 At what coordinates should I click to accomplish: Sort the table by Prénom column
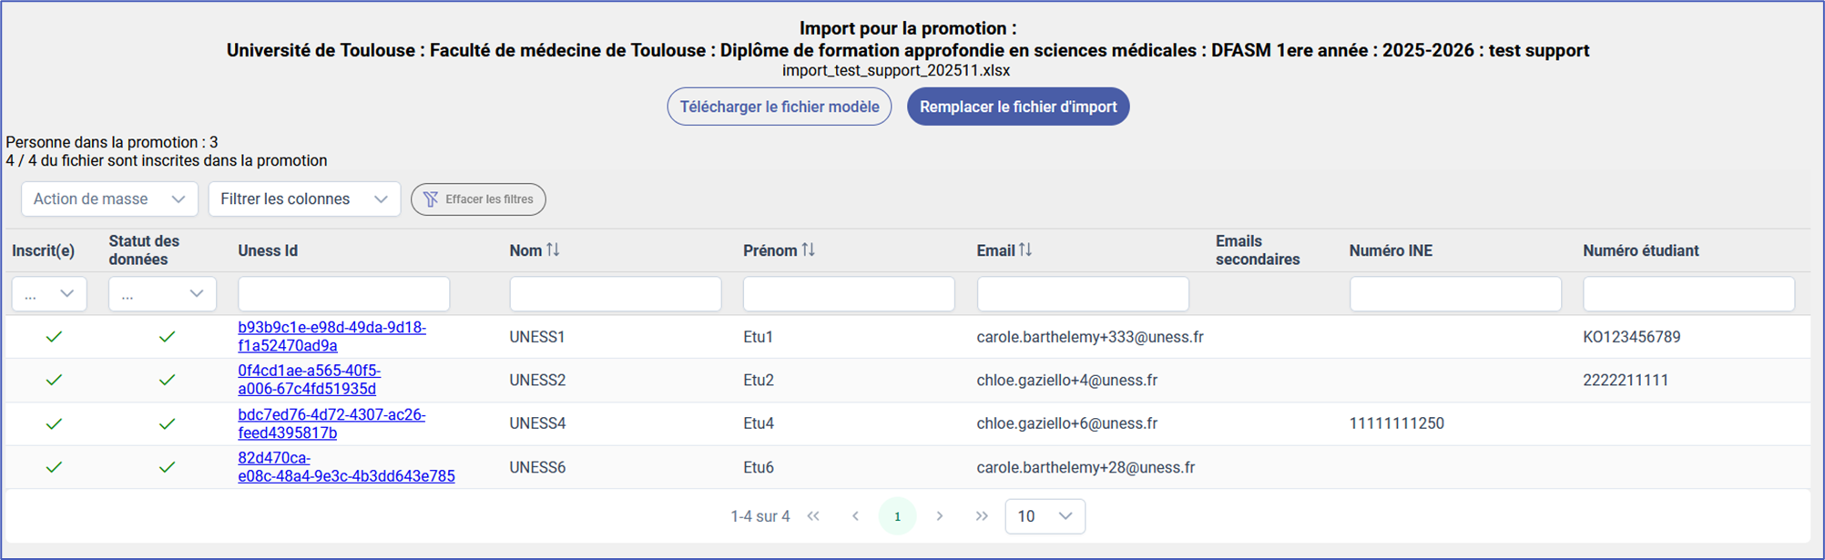click(x=808, y=250)
